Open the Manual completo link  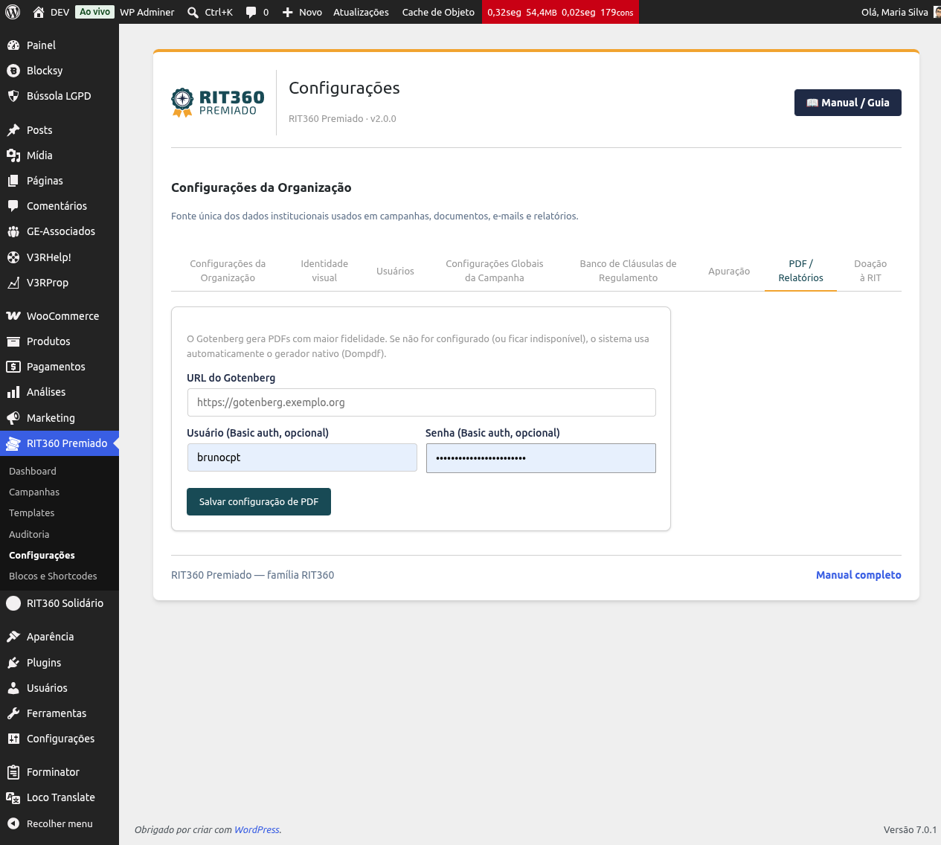858,575
